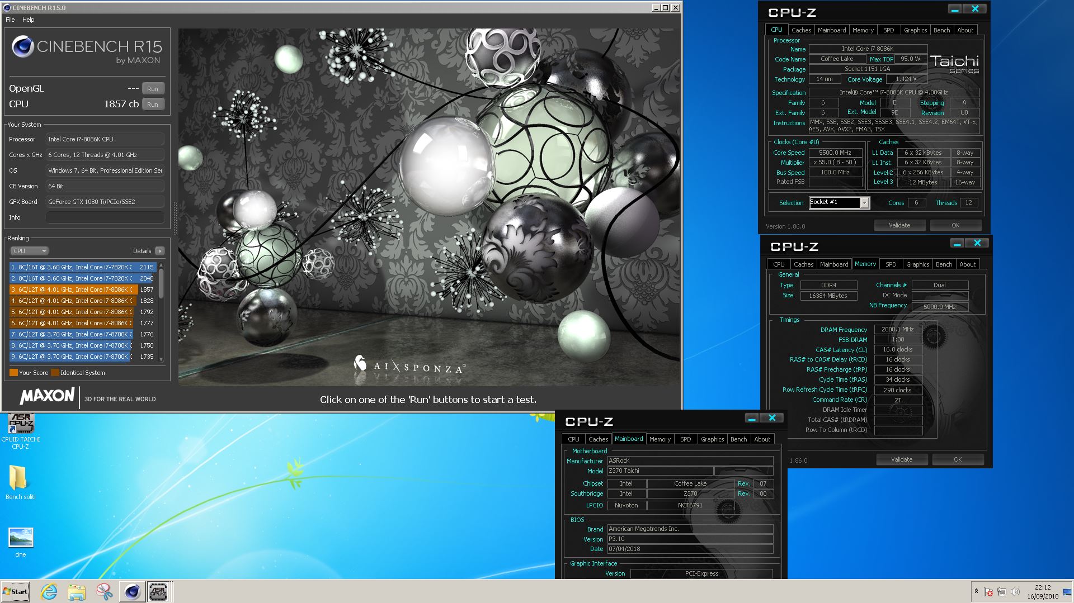Open the network tray icon

[x=1002, y=591]
